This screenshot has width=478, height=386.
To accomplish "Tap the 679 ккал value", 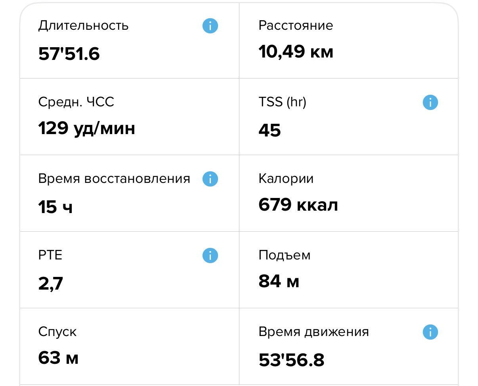I will click(298, 205).
